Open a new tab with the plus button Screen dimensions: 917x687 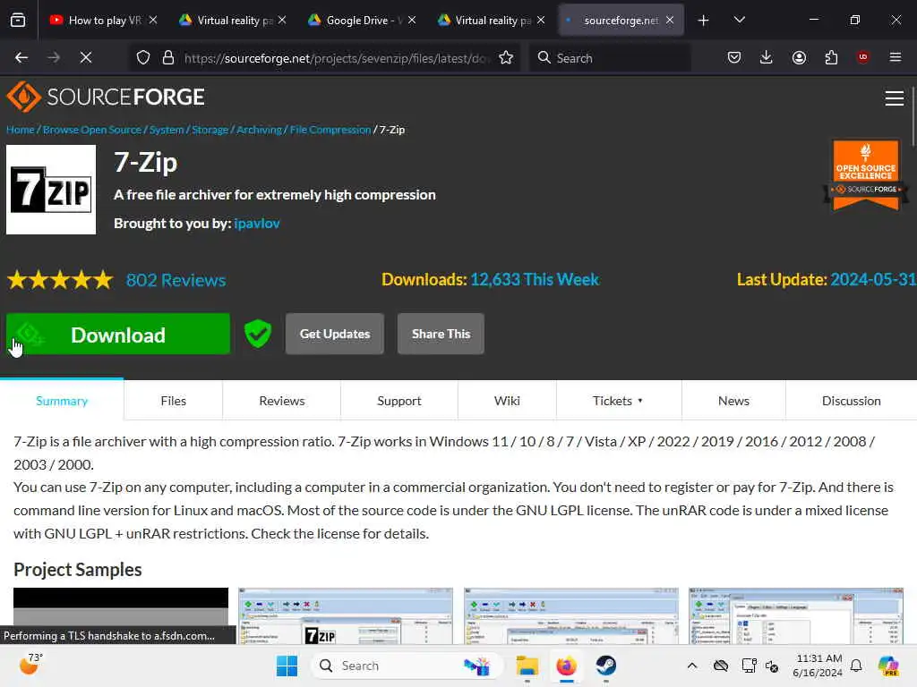pyautogui.click(x=704, y=21)
